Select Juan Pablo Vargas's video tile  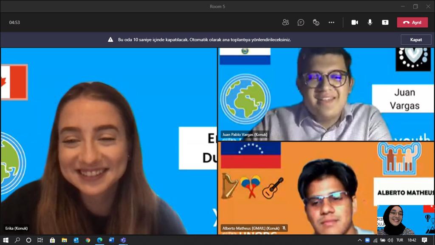[x=326, y=94]
